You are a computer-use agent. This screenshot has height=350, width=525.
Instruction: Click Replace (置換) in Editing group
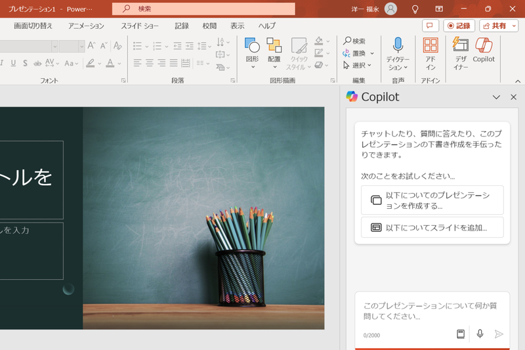(x=358, y=53)
